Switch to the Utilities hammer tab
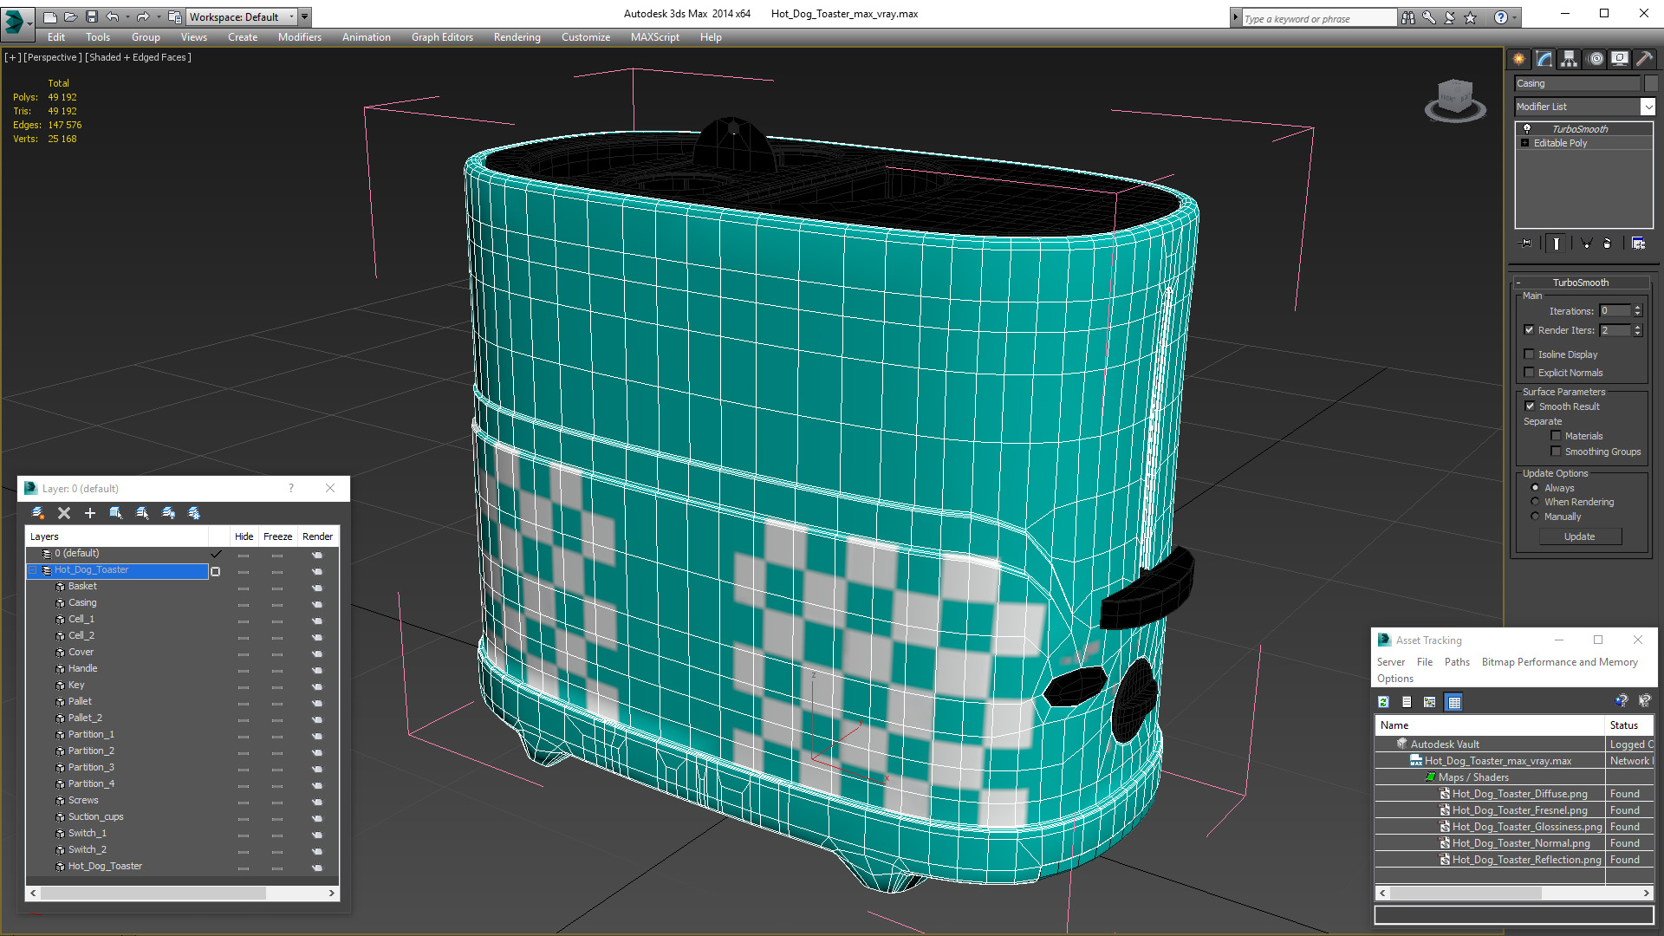The width and height of the screenshot is (1664, 936). click(x=1644, y=59)
